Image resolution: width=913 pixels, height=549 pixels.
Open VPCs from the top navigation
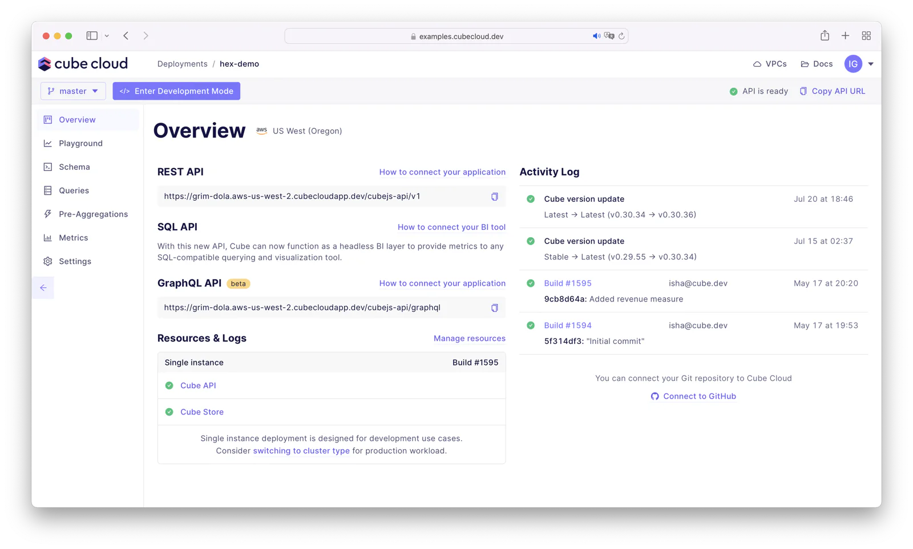(770, 64)
